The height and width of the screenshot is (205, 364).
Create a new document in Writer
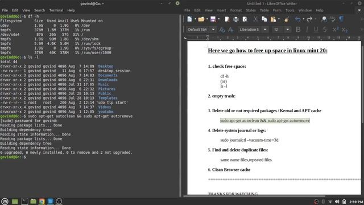pos(189,19)
